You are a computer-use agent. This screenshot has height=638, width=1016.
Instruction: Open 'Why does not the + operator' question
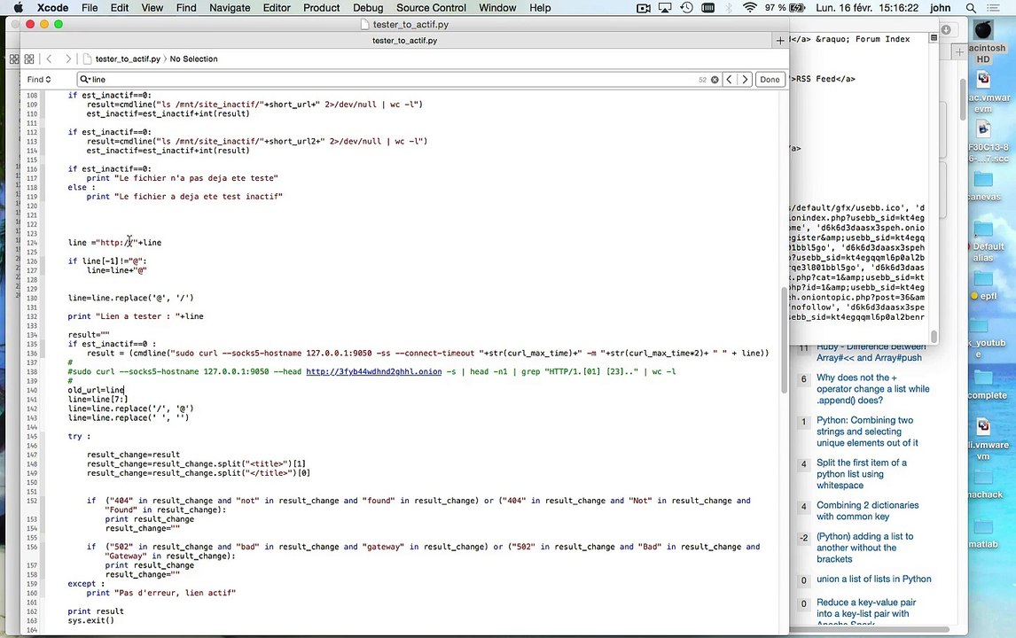tap(872, 389)
